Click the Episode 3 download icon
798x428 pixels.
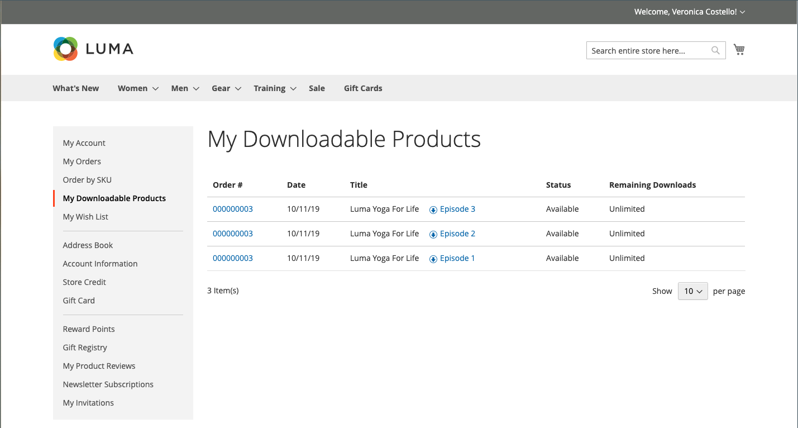(x=433, y=210)
